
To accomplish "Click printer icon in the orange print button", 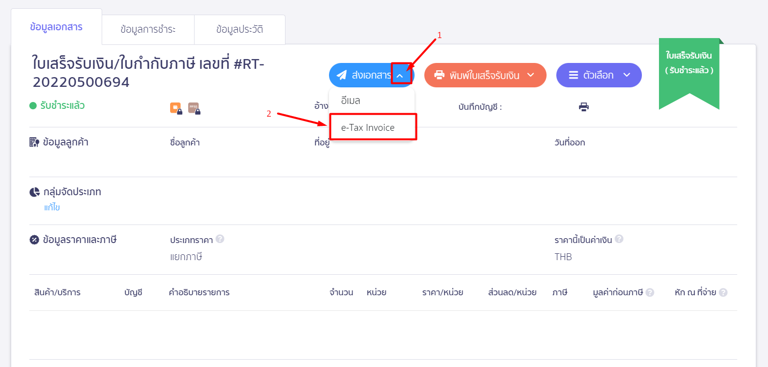I will click(439, 75).
